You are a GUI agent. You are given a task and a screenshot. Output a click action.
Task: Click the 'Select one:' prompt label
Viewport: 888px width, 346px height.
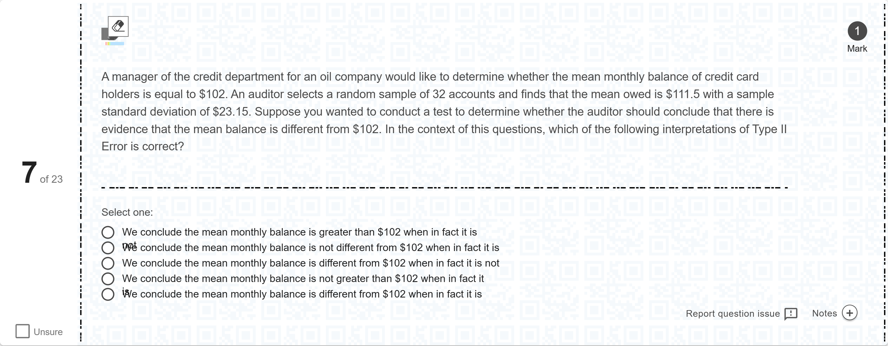point(127,212)
